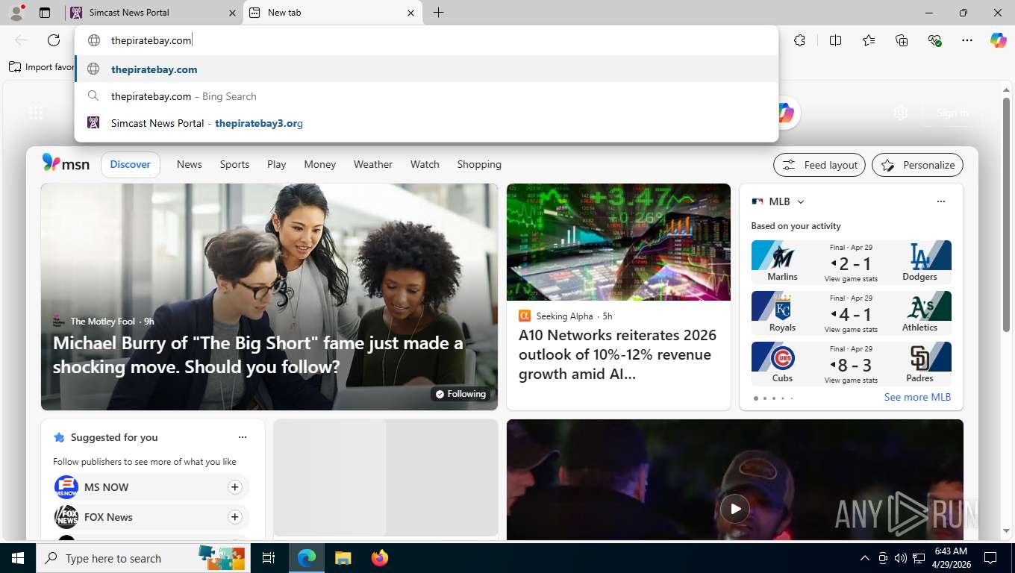This screenshot has height=573, width=1015.
Task: Select the Bing Search suggestion
Action: coord(426,96)
